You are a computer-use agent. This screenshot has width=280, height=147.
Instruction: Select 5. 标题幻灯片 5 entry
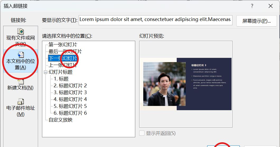(x=70, y=106)
